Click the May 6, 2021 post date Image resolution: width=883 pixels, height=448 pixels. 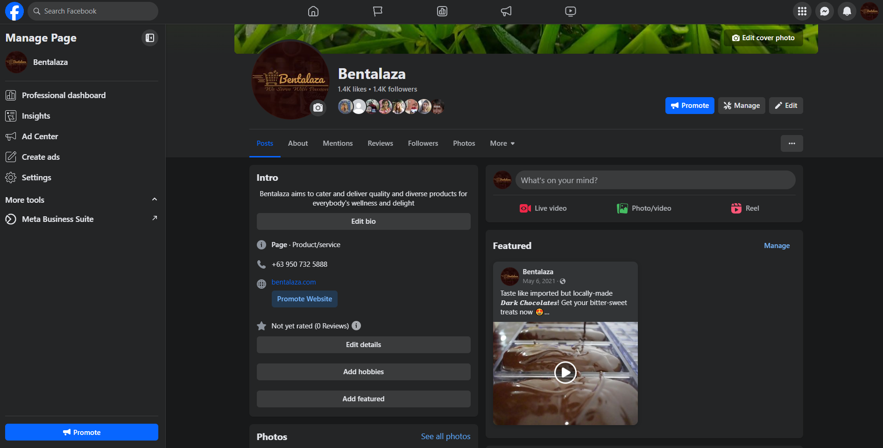pos(539,281)
